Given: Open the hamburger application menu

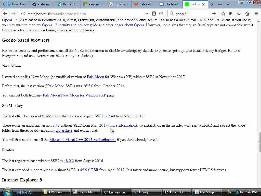Looking at the screenshot, I should (256, 14).
